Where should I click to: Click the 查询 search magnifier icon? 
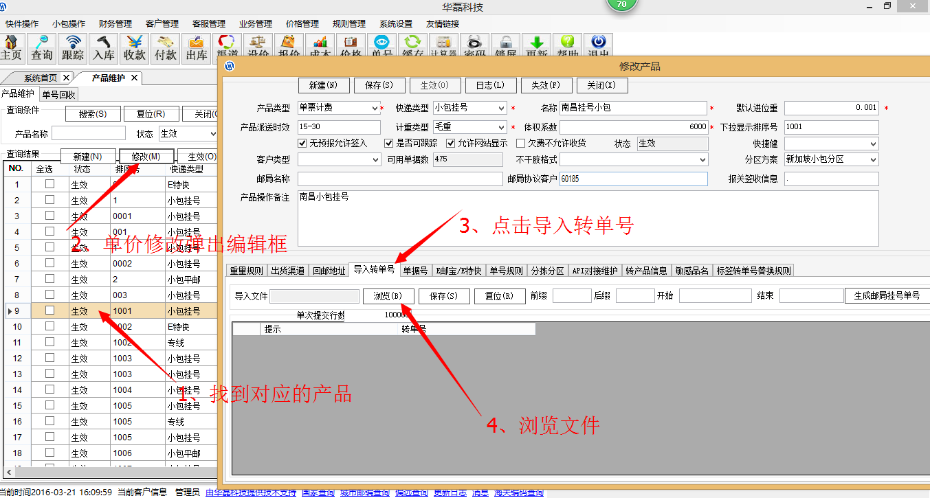[41, 47]
